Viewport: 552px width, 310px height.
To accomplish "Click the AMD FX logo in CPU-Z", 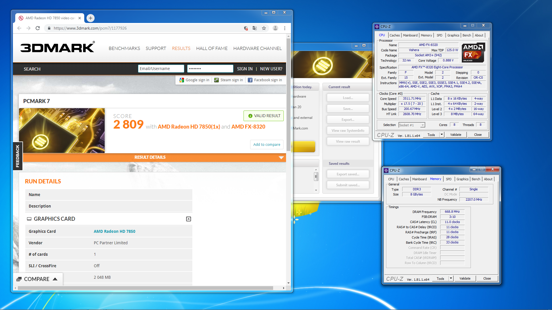I will point(473,53).
